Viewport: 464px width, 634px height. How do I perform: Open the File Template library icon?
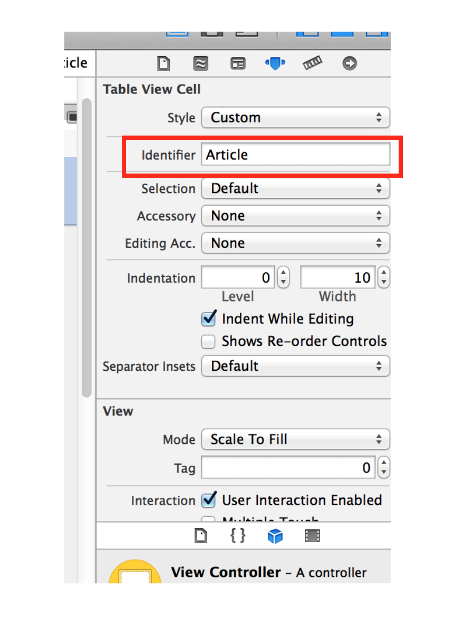click(200, 536)
